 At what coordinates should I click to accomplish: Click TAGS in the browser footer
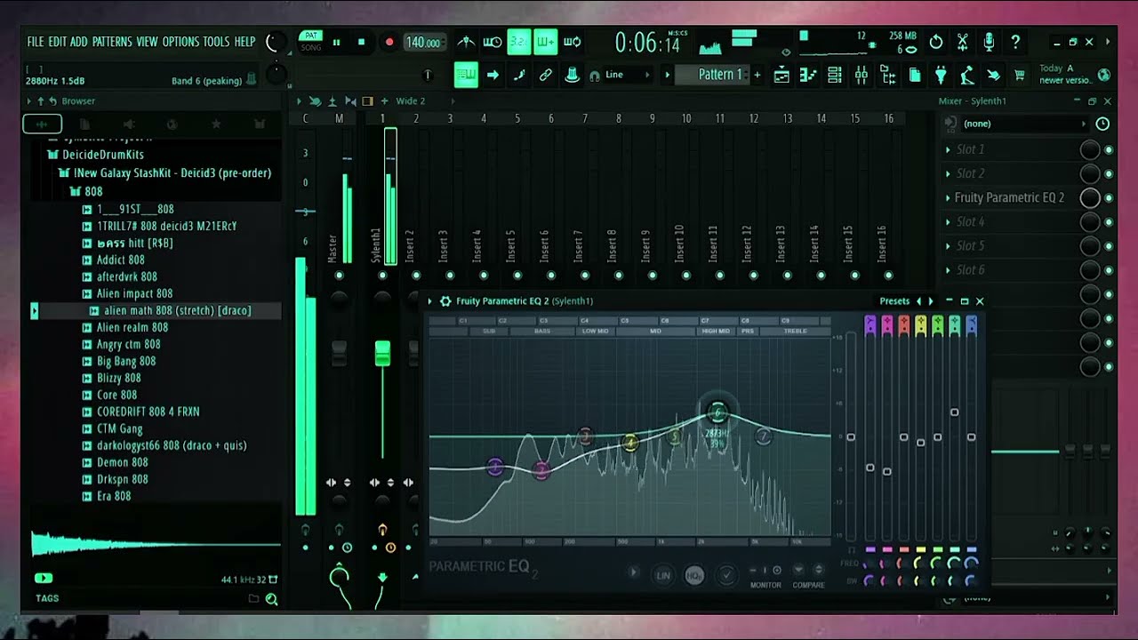[47, 599]
